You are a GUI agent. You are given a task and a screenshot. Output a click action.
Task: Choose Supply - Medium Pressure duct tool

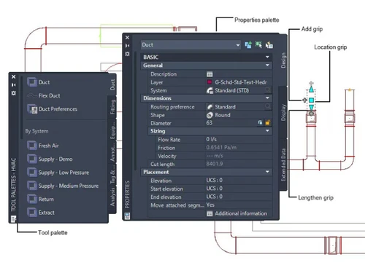(x=63, y=186)
